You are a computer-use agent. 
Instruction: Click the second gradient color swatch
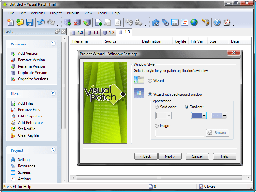(217, 116)
